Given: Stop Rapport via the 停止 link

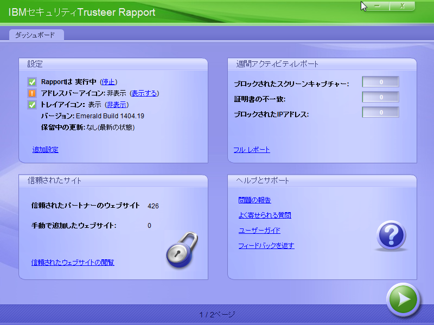Looking at the screenshot, I should pos(108,82).
